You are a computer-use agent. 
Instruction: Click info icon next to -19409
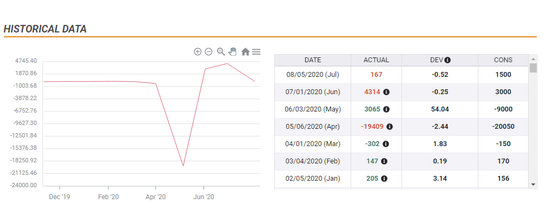390,127
